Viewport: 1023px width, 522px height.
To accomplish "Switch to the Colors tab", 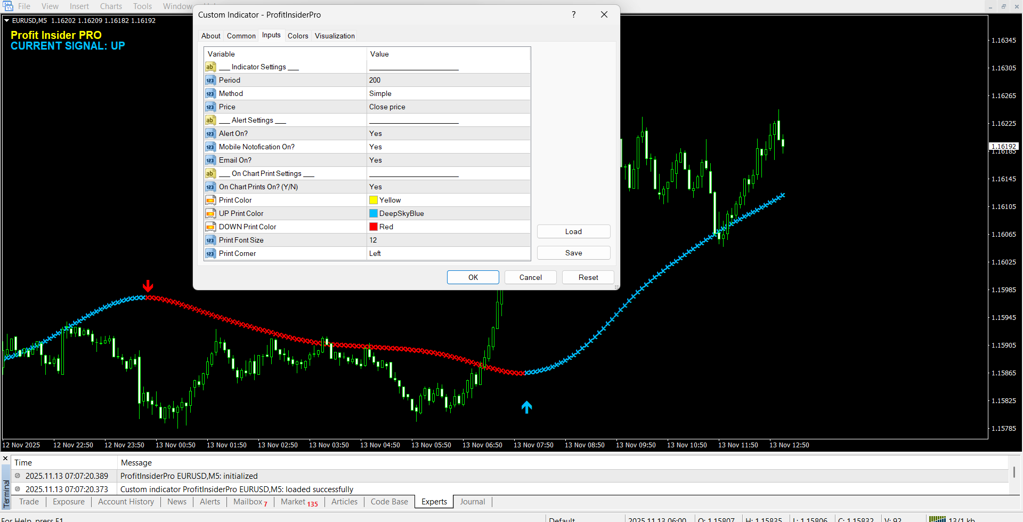I will pos(298,36).
